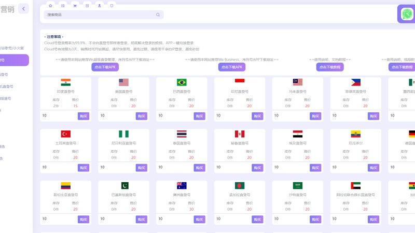
Task: Click the Pakistan flag icon
Action: (125, 185)
